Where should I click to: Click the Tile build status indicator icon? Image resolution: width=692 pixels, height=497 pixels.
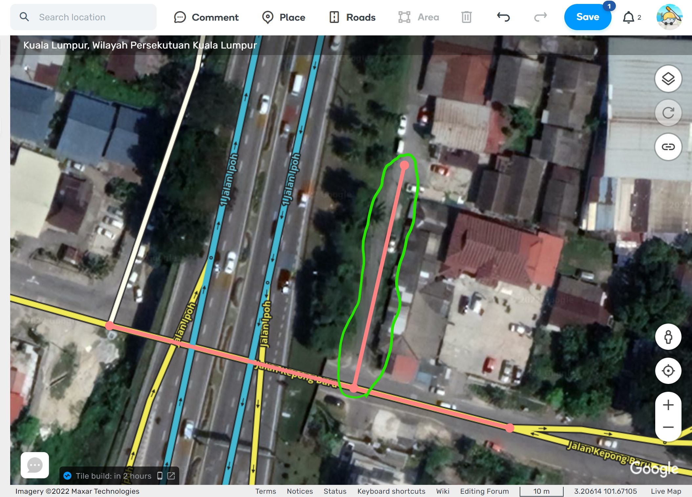click(x=67, y=476)
